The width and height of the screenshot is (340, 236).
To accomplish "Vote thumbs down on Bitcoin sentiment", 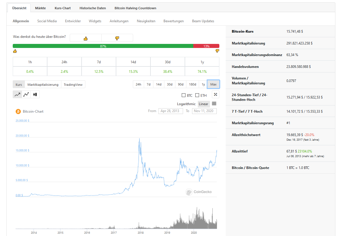I will [x=117, y=38].
